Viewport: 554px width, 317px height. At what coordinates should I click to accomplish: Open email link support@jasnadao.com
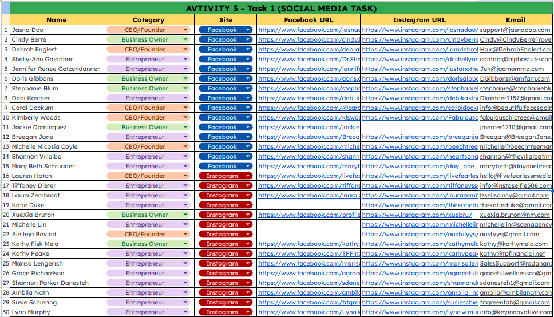pos(515,30)
